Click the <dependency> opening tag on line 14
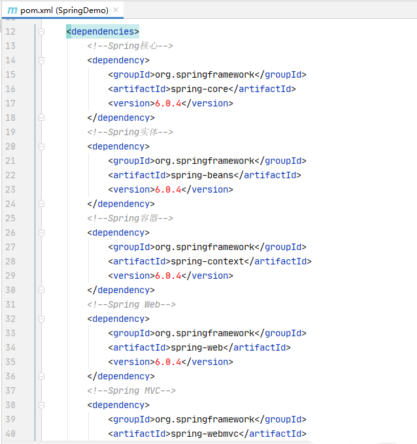 click(x=118, y=60)
